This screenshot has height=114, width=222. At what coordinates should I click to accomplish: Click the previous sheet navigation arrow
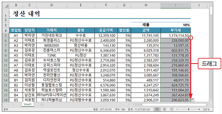pos(8,104)
